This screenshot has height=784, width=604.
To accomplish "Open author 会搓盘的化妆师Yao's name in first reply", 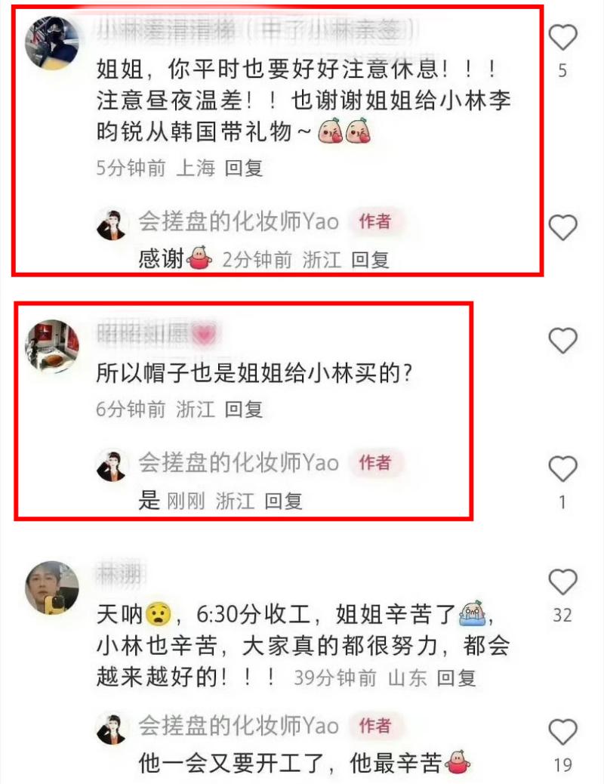I will [x=239, y=221].
